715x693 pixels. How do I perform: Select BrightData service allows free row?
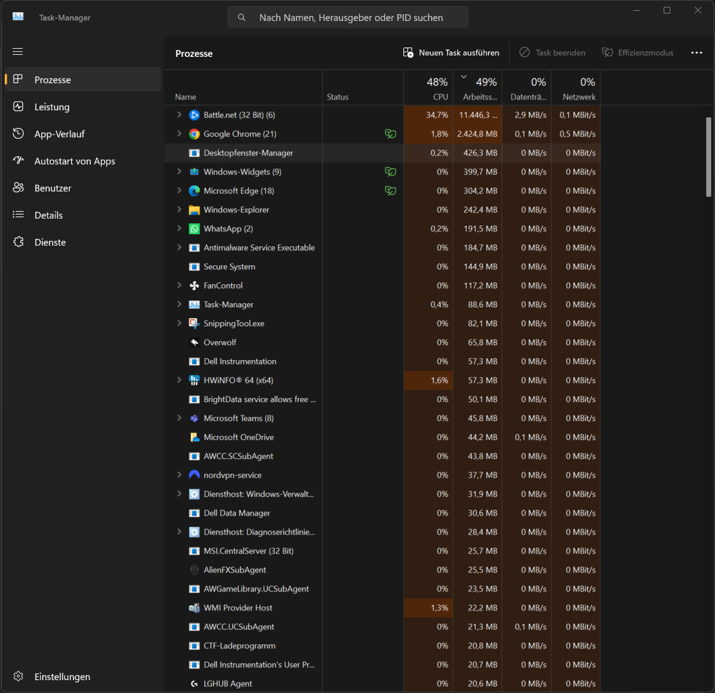(382, 399)
